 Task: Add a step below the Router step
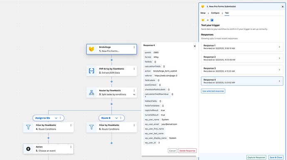pos(111,104)
